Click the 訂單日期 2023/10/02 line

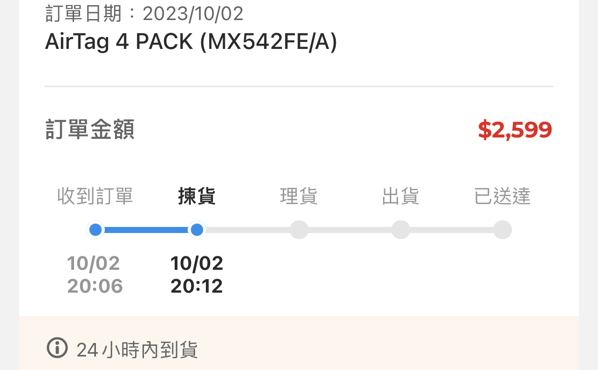144,14
